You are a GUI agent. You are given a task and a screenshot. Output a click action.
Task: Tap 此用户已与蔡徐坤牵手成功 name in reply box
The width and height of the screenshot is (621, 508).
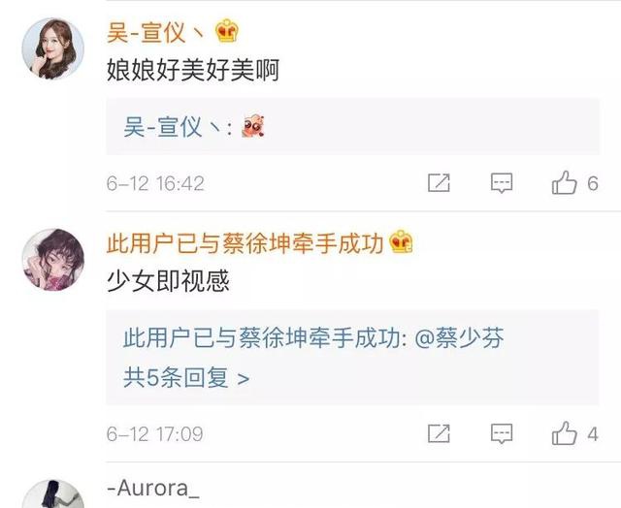point(262,338)
